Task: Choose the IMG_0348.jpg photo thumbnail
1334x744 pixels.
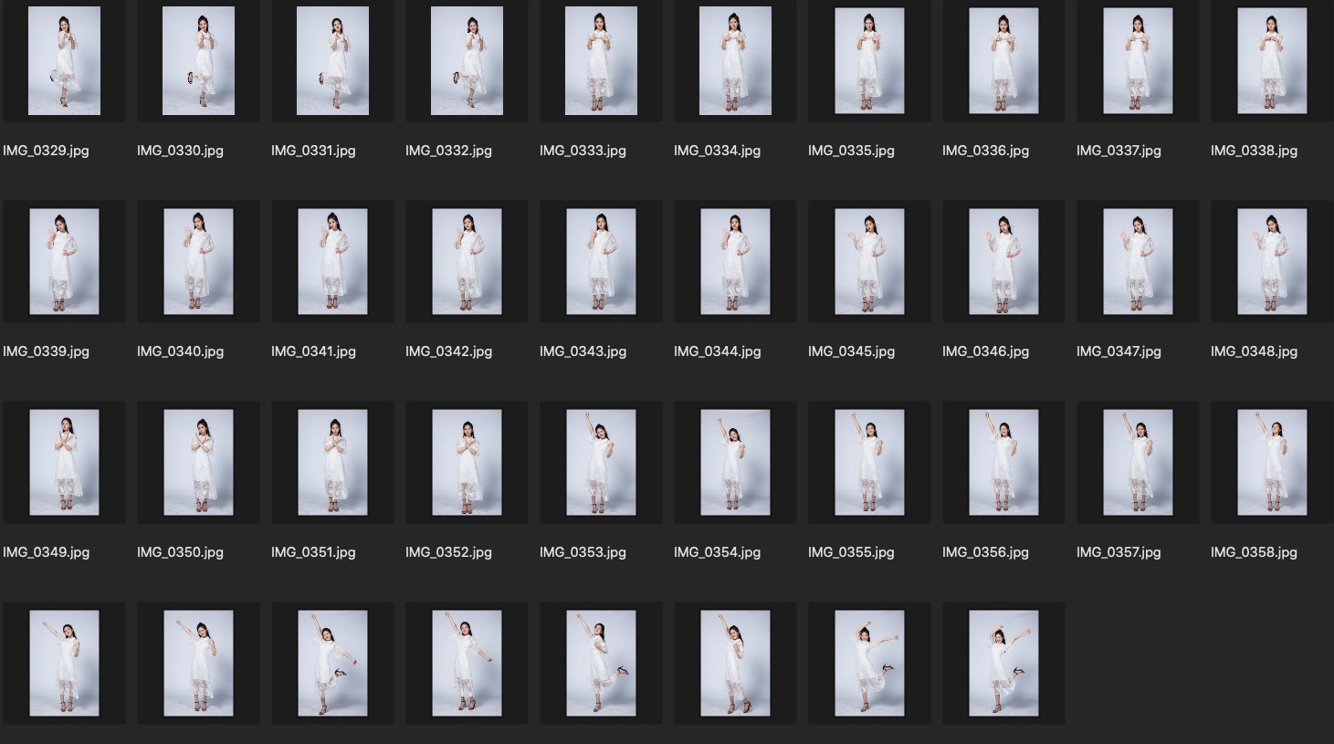Action: point(1272,261)
